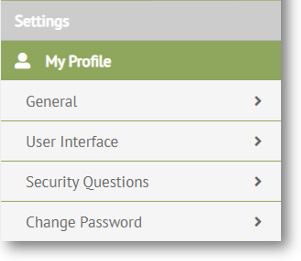Click the chevron arrow on the General row
Viewport: 301px width, 261px height.
[x=257, y=101]
